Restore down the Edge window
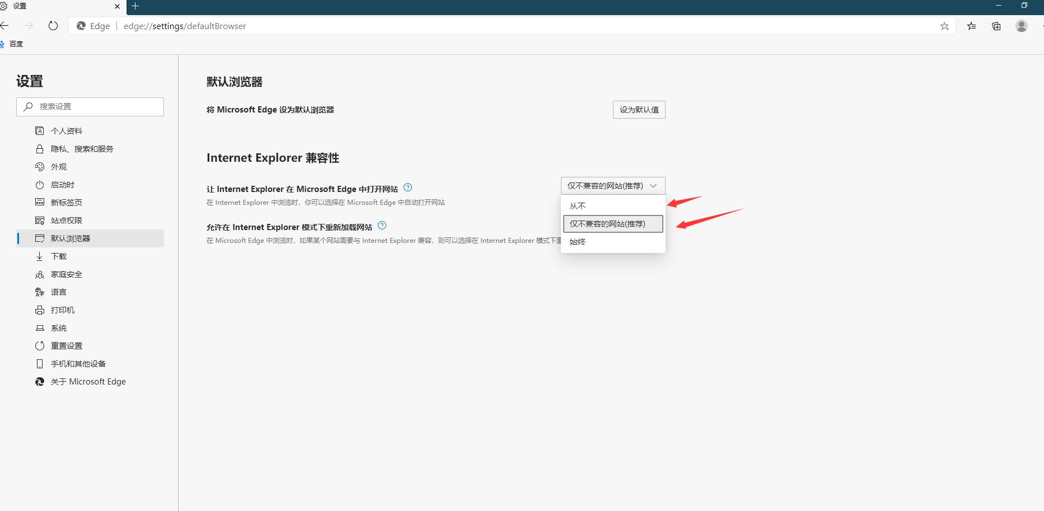 tap(1024, 6)
